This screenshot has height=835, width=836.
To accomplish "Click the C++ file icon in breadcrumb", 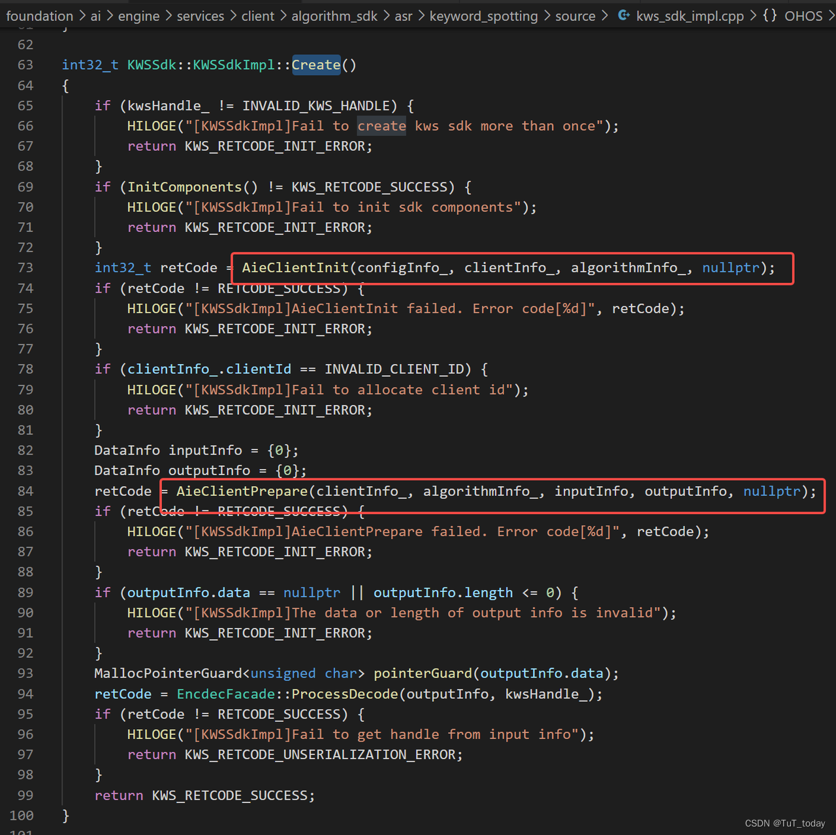I will 624,15.
